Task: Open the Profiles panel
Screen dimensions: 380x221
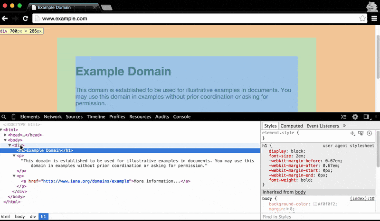Action: tap(117, 117)
